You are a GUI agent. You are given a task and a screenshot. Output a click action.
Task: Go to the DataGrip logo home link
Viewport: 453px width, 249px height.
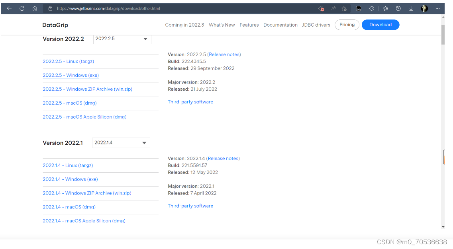(55, 25)
